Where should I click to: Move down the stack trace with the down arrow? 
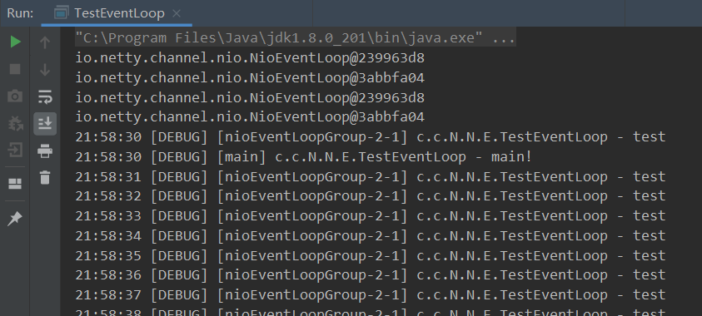point(45,70)
